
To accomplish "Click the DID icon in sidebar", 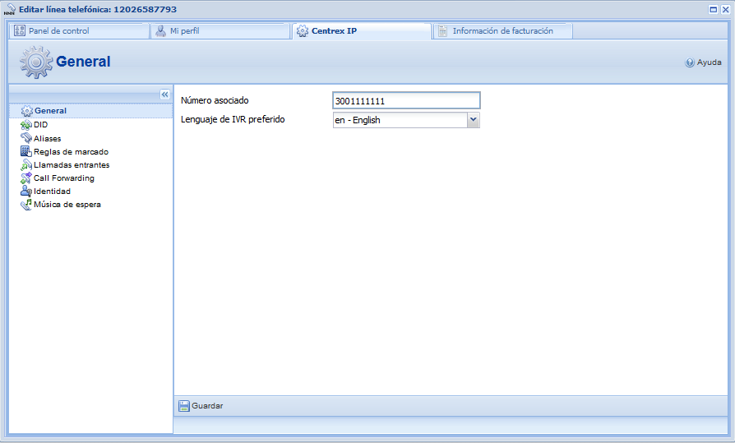I will click(25, 125).
